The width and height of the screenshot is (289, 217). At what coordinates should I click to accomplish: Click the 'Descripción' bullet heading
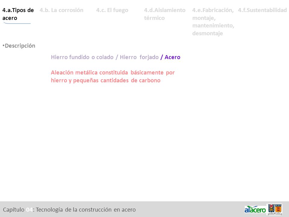click(x=19, y=46)
